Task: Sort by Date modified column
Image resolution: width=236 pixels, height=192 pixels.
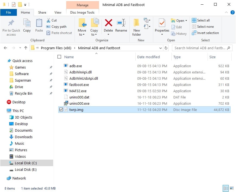Action: (148, 57)
